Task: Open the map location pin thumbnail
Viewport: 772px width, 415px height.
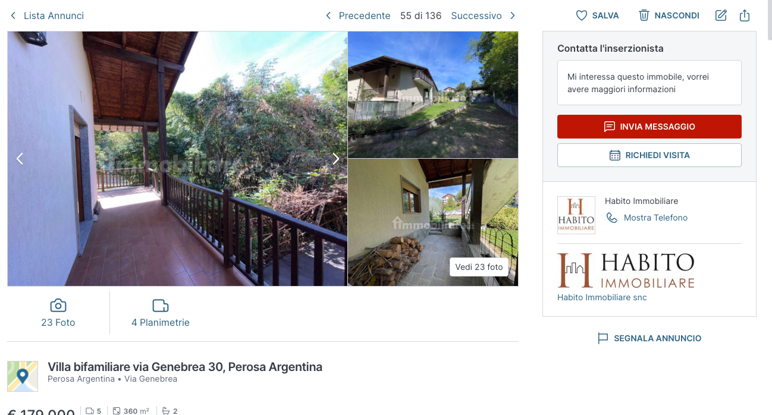Action: pyautogui.click(x=23, y=376)
